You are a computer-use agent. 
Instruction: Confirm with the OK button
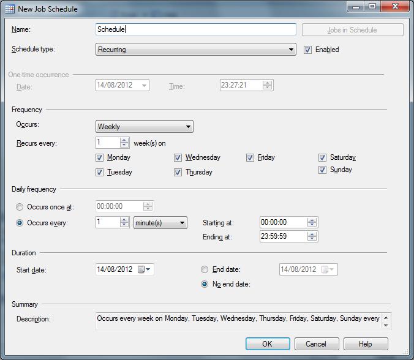coord(268,344)
